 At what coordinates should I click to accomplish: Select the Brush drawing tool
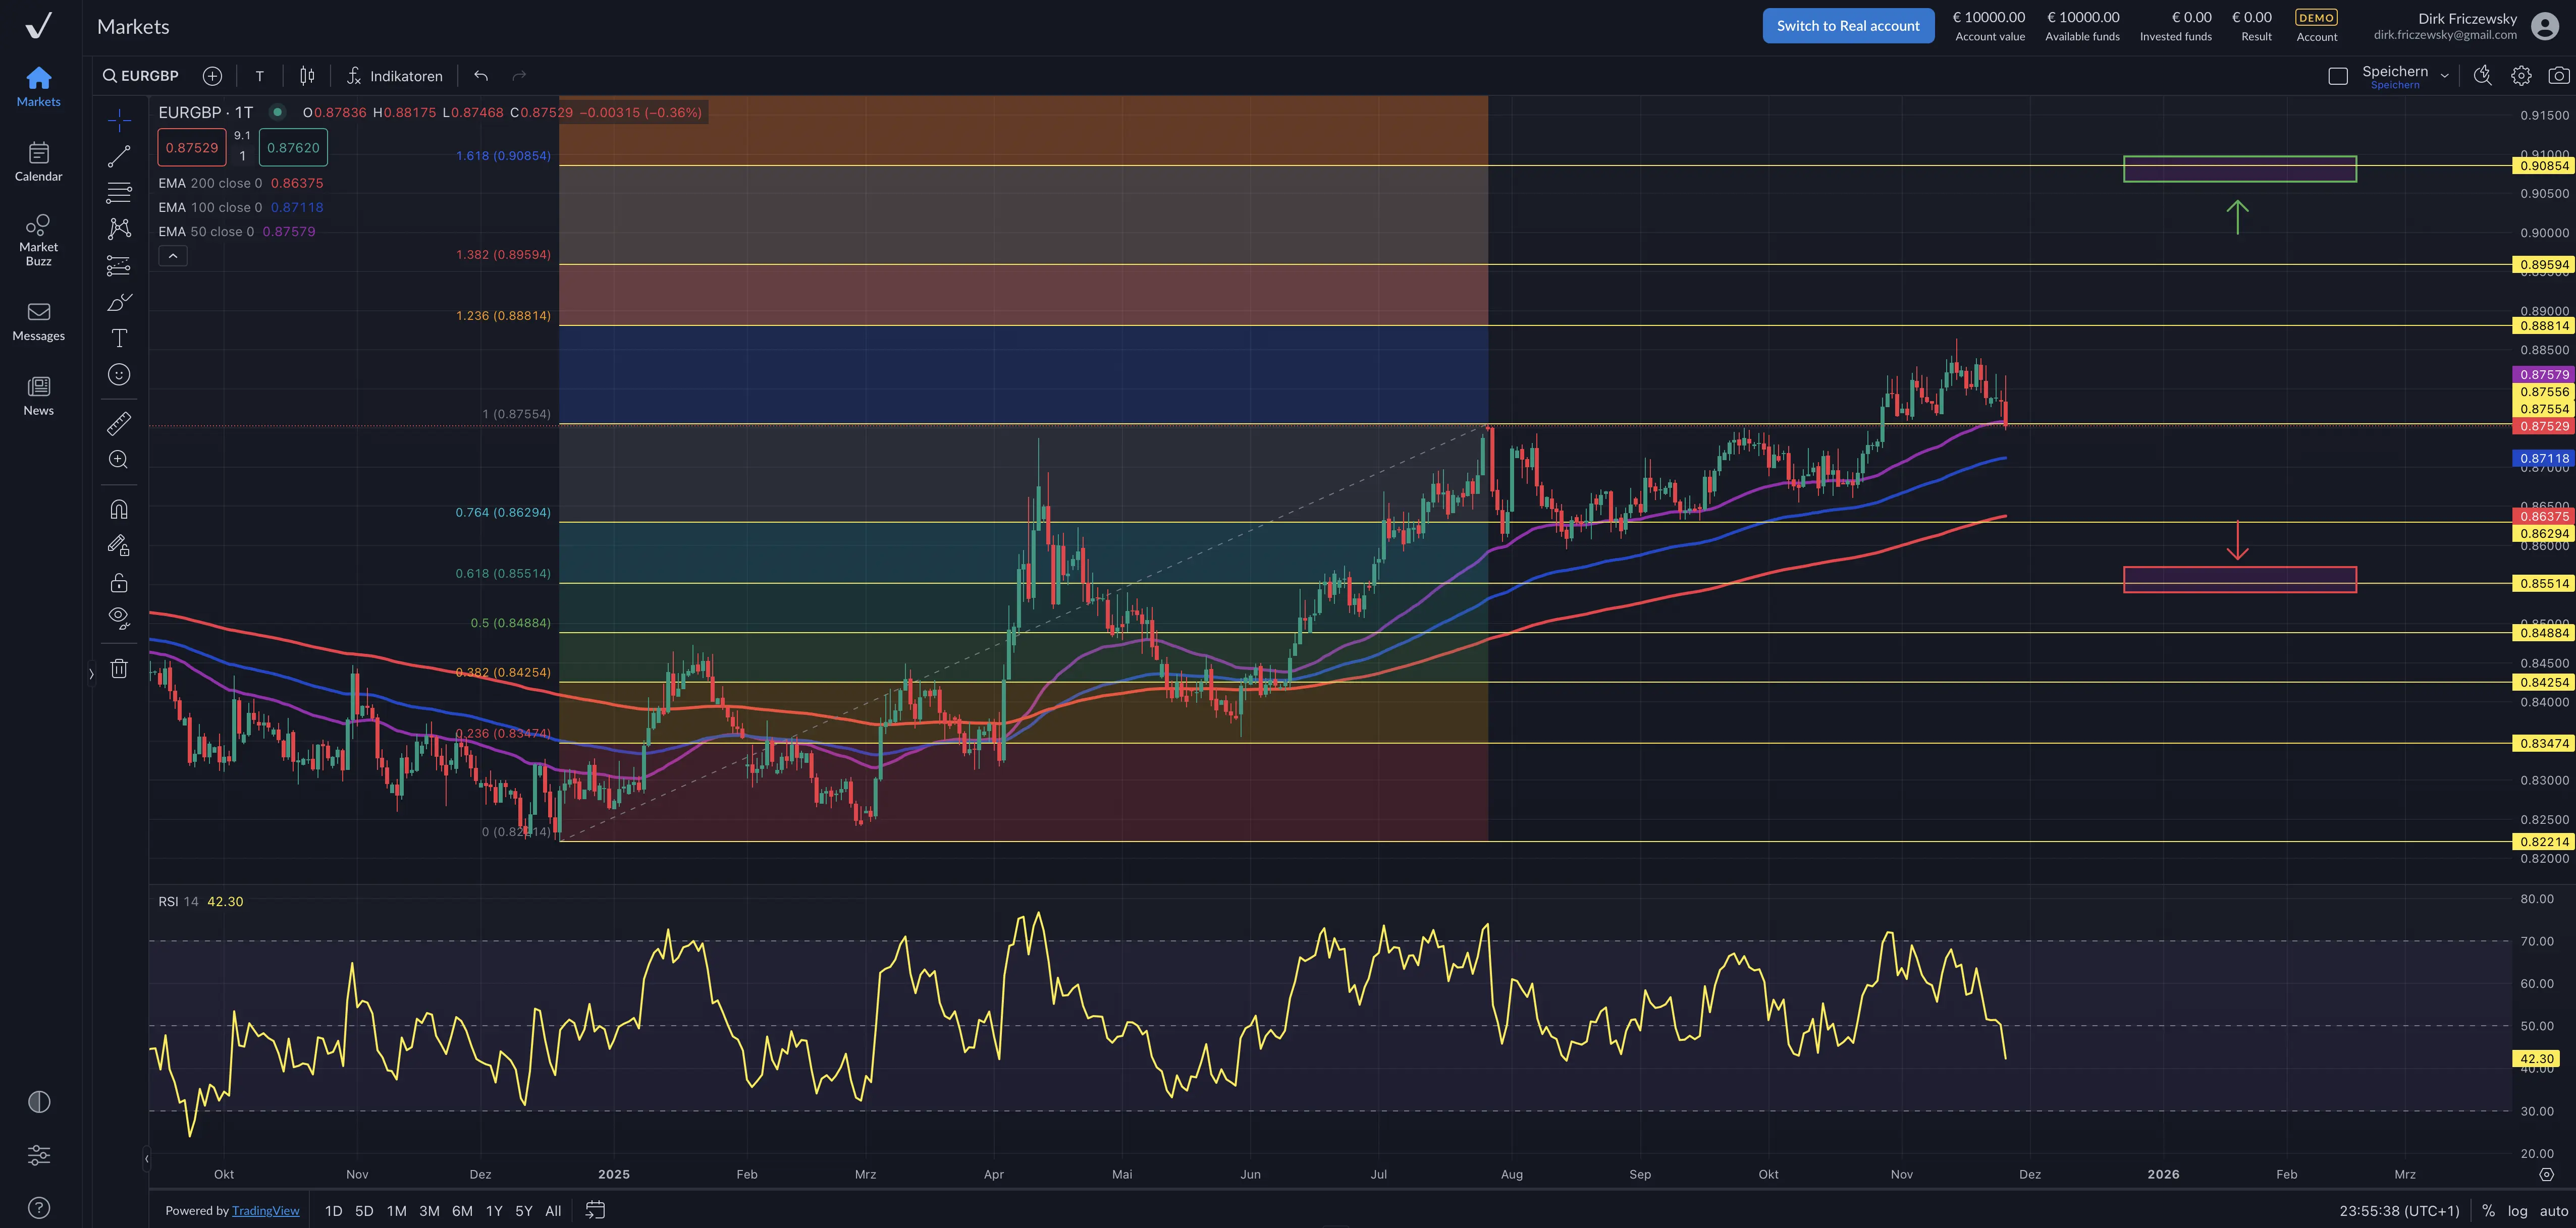(x=119, y=301)
